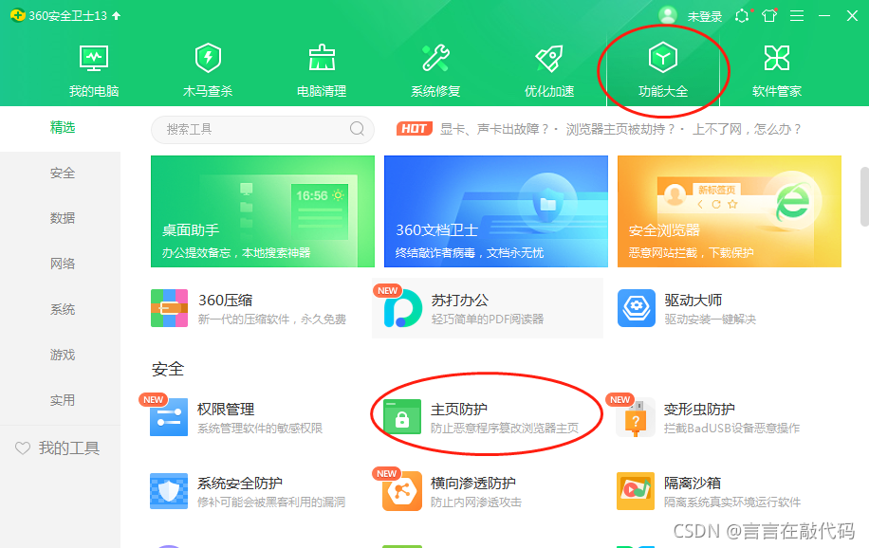Click the 搜索工具 search field
This screenshot has width=869, height=548.
263,129
